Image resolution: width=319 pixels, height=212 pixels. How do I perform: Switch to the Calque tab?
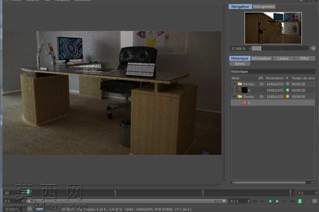tap(283, 58)
